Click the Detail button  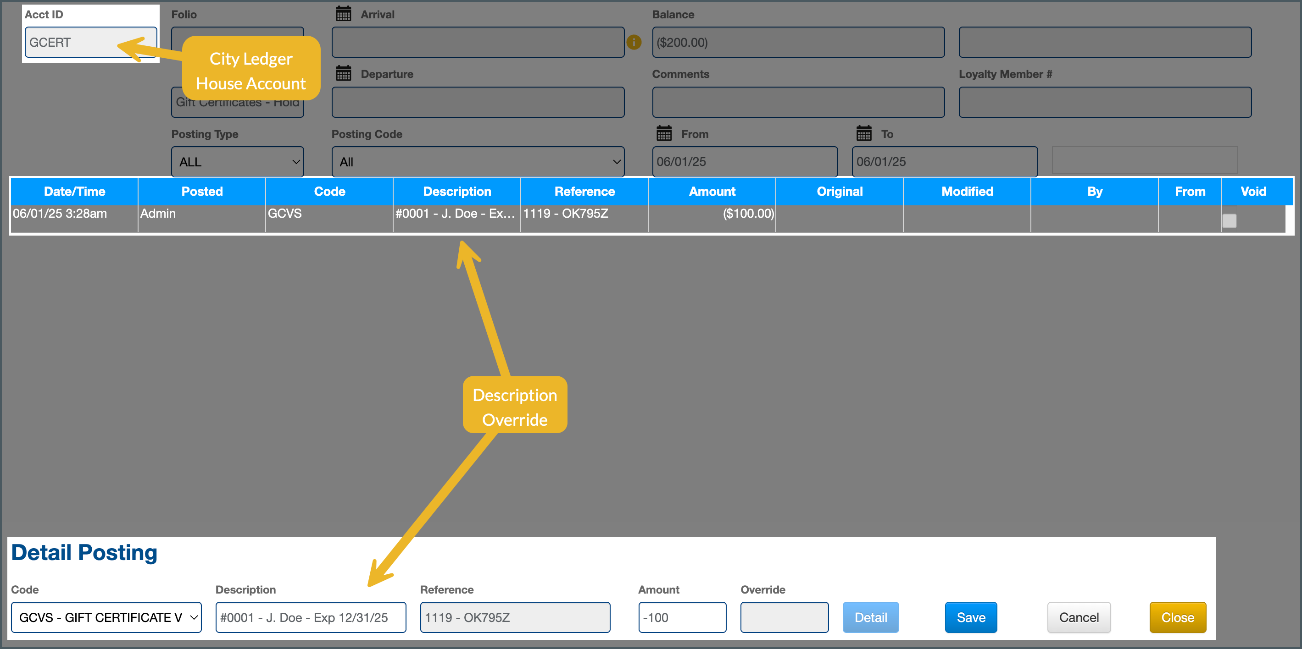coord(870,617)
